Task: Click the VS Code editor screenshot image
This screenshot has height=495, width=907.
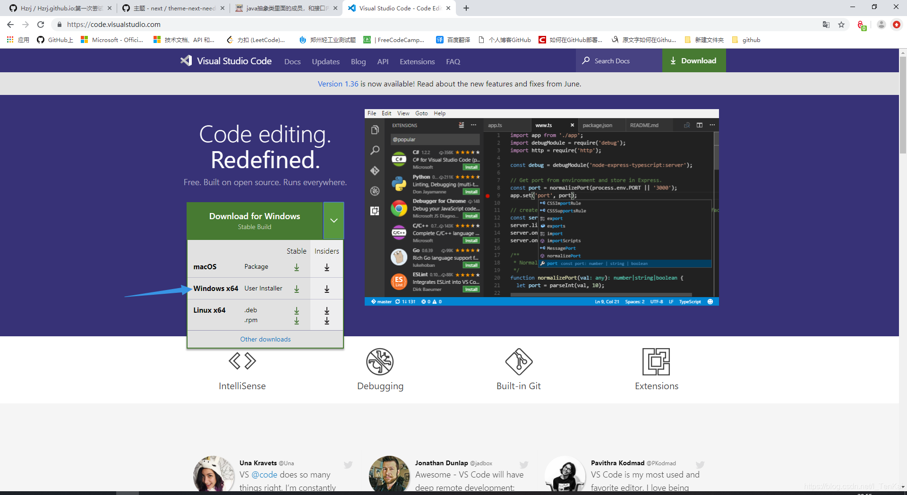Action: (542, 207)
